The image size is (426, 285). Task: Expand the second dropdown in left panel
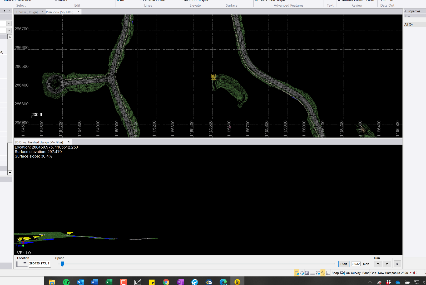coord(9,31)
